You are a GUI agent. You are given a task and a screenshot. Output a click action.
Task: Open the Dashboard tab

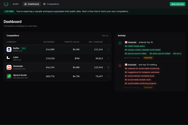32,4
